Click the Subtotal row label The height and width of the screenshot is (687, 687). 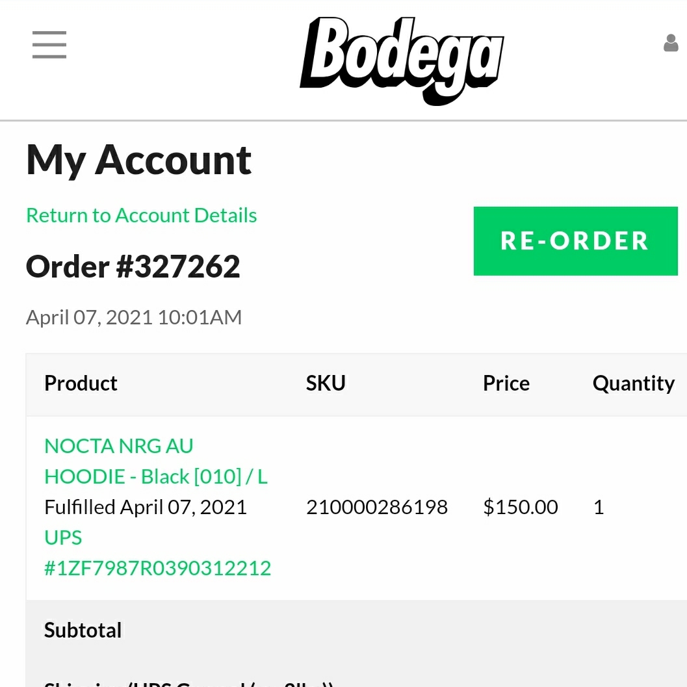click(x=83, y=630)
